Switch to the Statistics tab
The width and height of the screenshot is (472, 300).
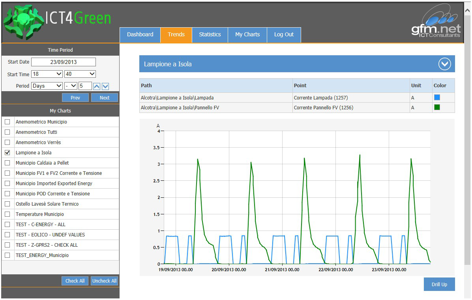pos(210,35)
